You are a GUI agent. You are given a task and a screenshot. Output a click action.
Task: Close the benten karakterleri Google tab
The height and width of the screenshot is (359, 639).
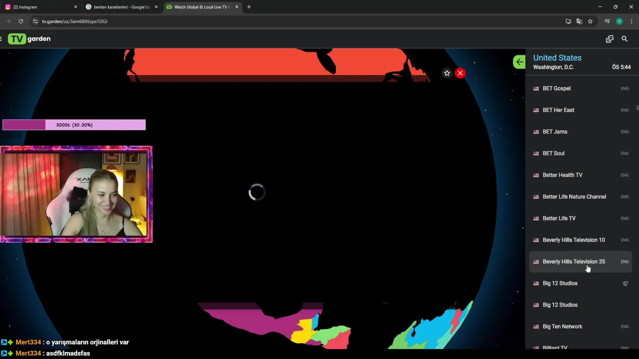pos(156,7)
